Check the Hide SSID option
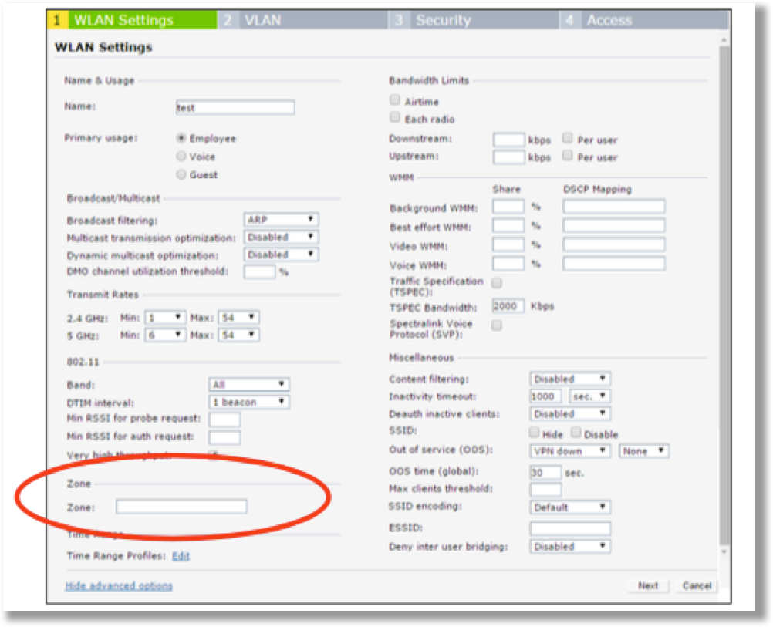 (x=533, y=433)
